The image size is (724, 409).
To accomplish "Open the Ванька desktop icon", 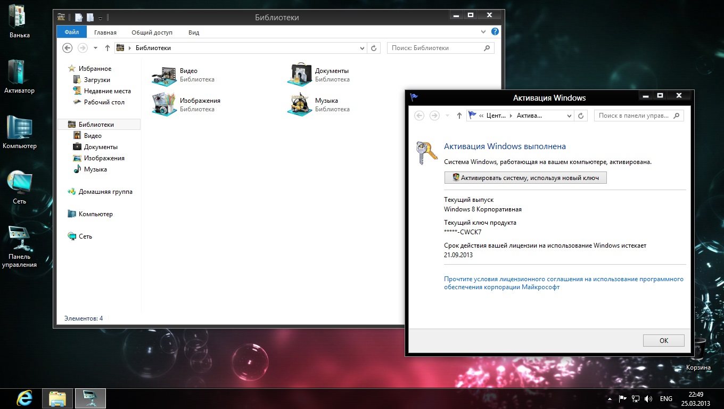I will 19,21.
